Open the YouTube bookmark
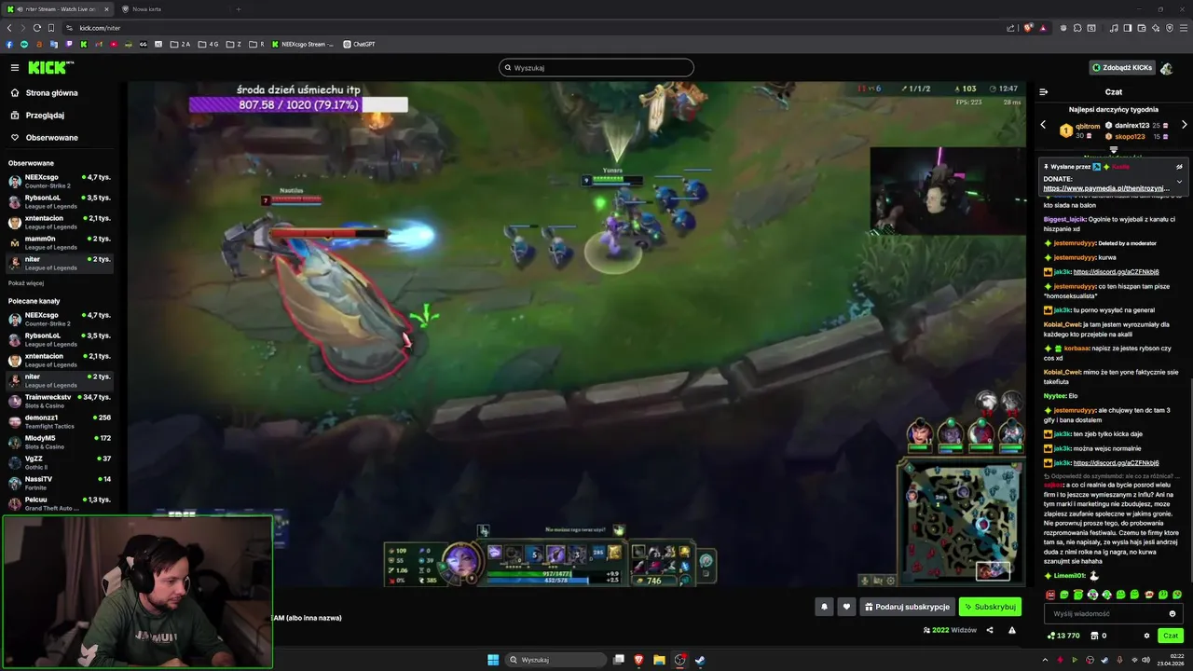 click(114, 44)
